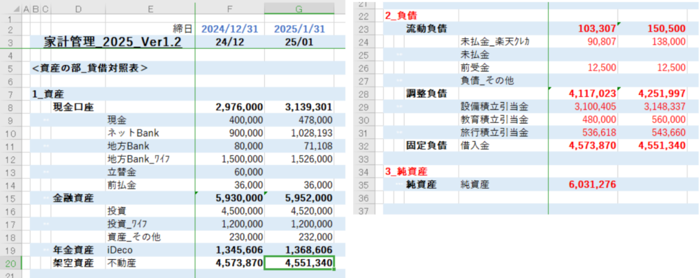Click date cell 2025/1/31

click(x=299, y=29)
